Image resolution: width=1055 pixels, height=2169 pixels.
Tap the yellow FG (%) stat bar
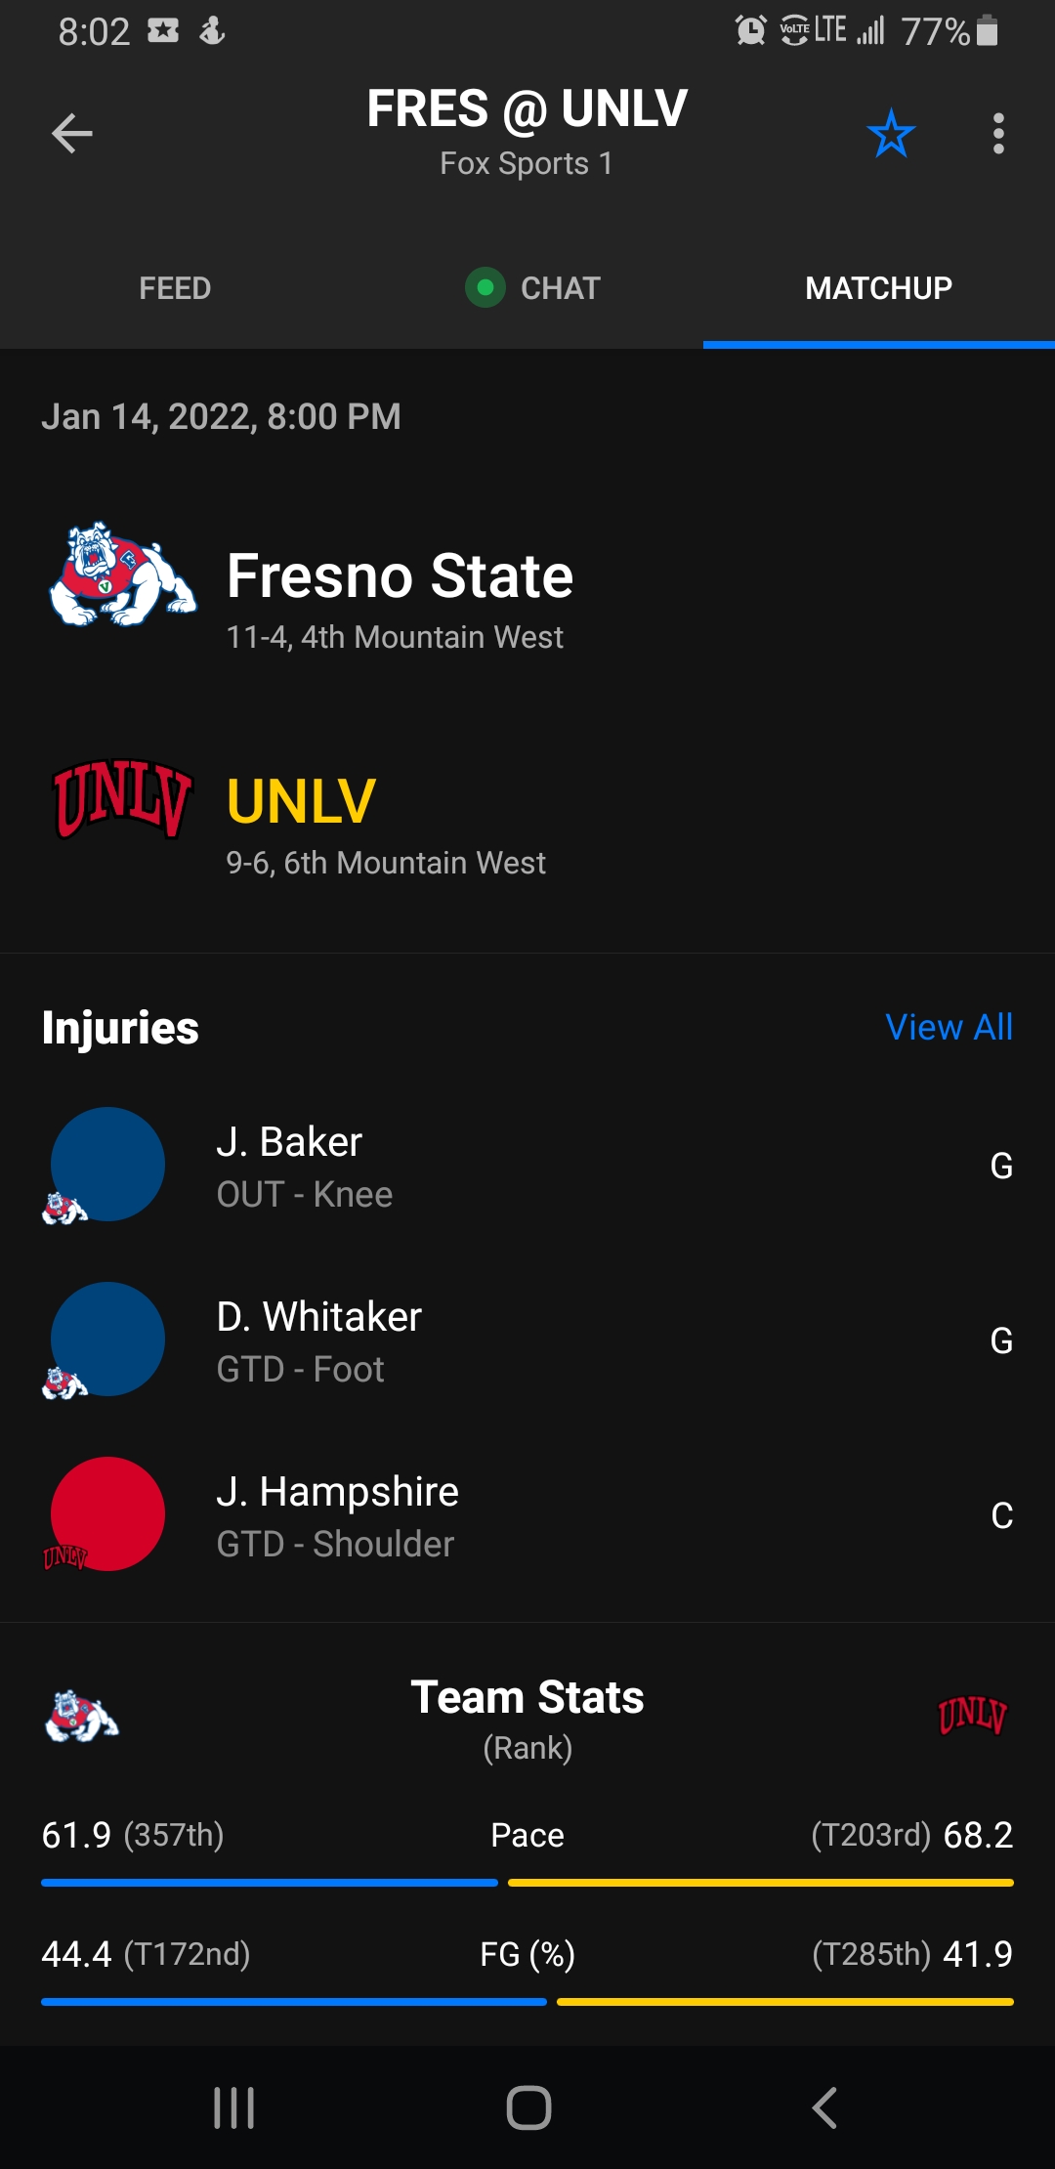(x=784, y=2002)
